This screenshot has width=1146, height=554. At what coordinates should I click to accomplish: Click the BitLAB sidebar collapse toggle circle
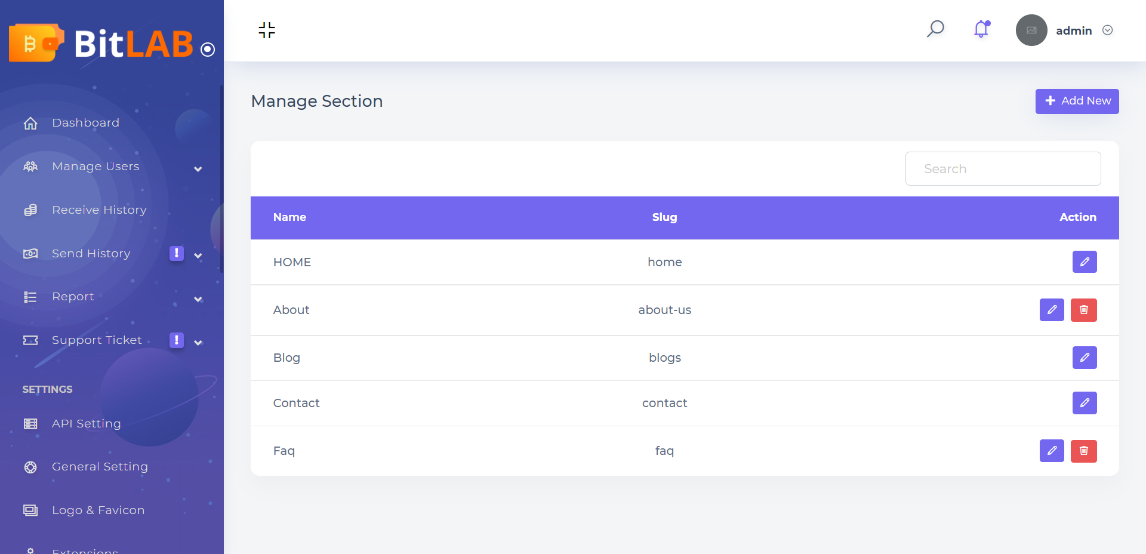click(208, 50)
